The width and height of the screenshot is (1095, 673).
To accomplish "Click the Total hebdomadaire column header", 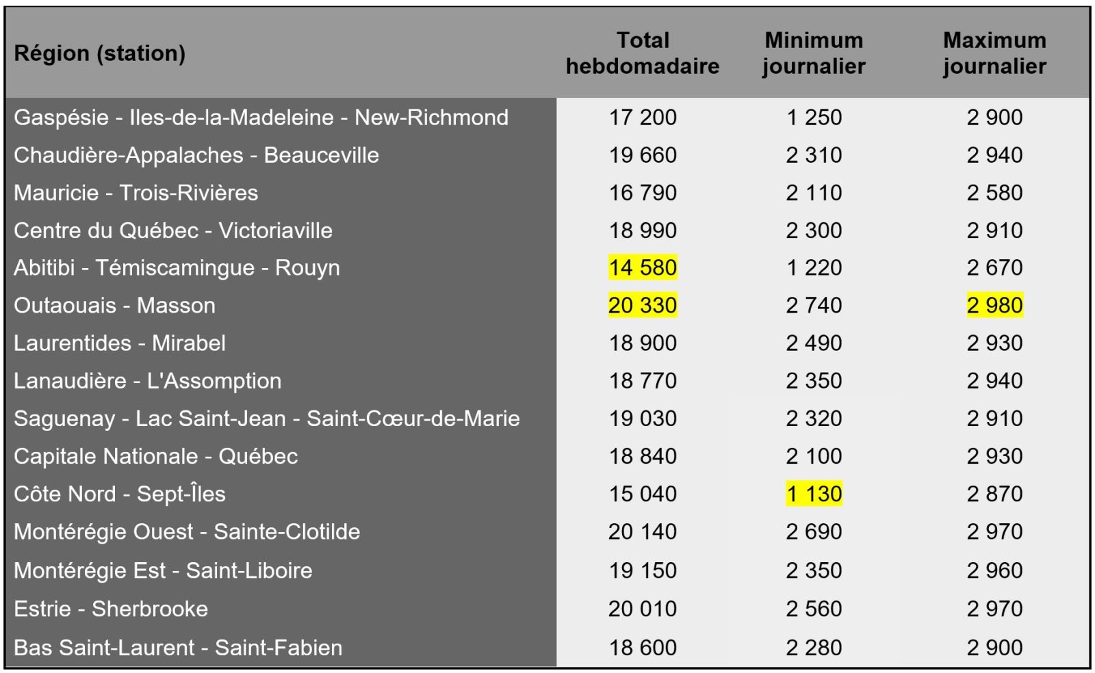I will click(x=643, y=53).
